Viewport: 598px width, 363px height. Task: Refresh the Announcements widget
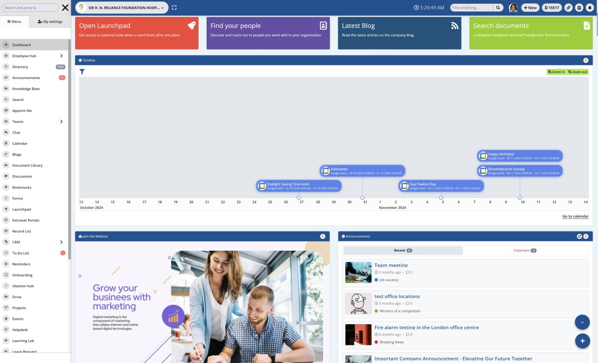coord(579,236)
